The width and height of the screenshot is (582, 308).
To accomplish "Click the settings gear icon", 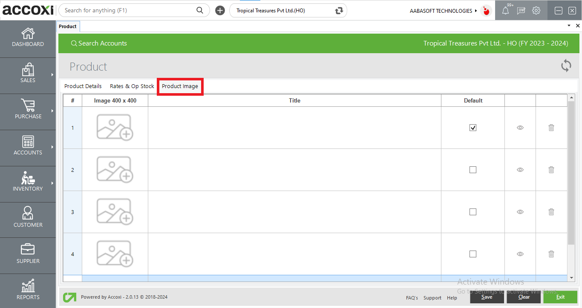I will [536, 11].
